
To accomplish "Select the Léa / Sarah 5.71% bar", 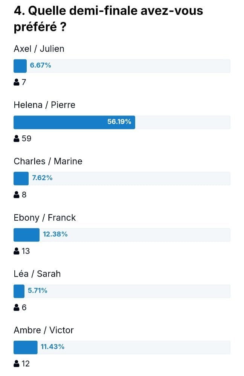I will (x=122, y=291).
